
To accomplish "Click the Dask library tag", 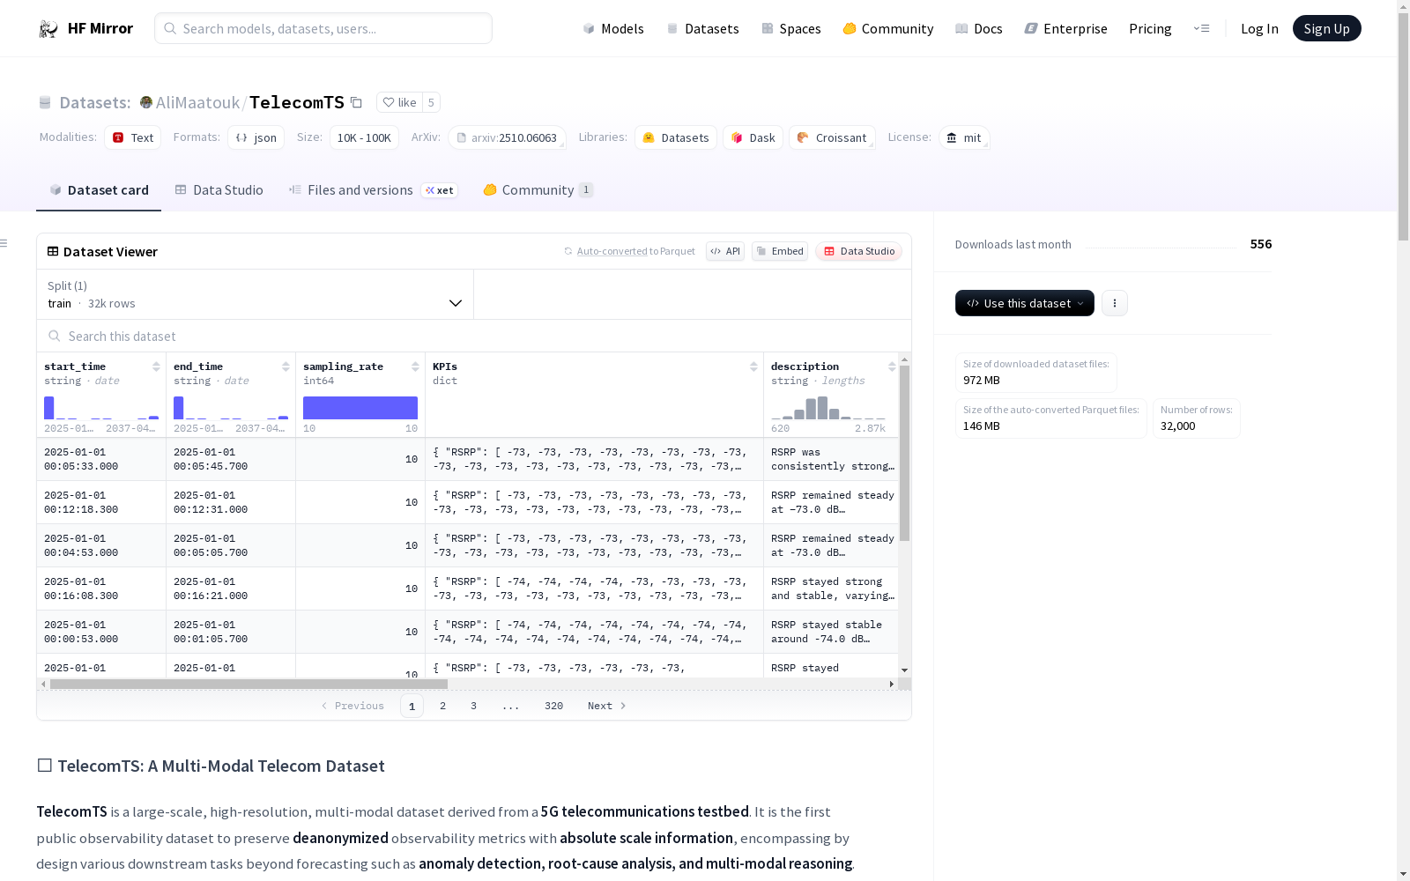I will tap(753, 137).
